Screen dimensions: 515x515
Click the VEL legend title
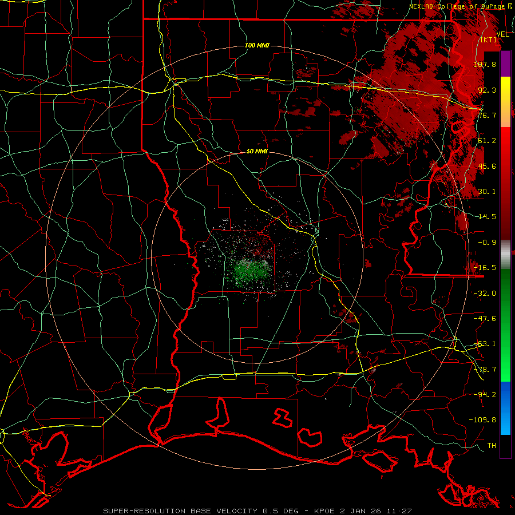click(502, 34)
